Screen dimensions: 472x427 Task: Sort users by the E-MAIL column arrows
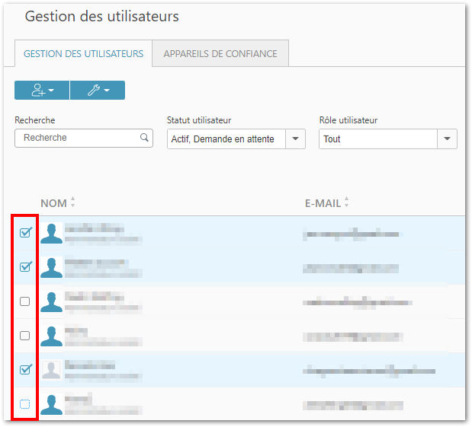click(346, 202)
